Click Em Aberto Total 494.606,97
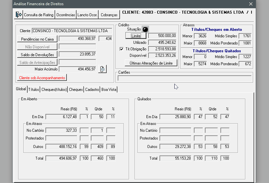The image size is (269, 183). [x=62, y=158]
